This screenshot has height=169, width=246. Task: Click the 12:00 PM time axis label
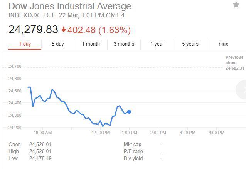coord(101,133)
